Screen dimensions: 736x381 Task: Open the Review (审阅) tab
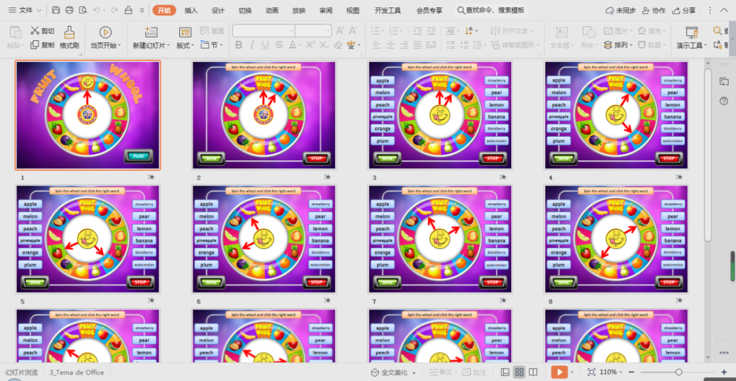(x=326, y=10)
